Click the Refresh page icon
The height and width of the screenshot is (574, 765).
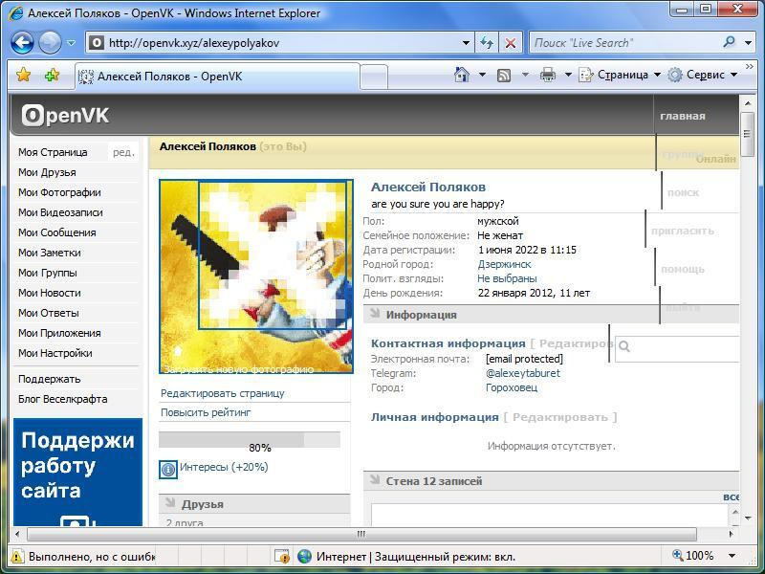[x=487, y=43]
